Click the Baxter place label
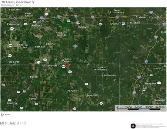Image resolution: width=167 pixels, height=129 pixels. click(34, 77)
